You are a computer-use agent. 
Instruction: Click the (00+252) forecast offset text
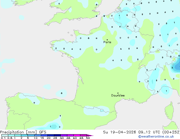[171, 132]
